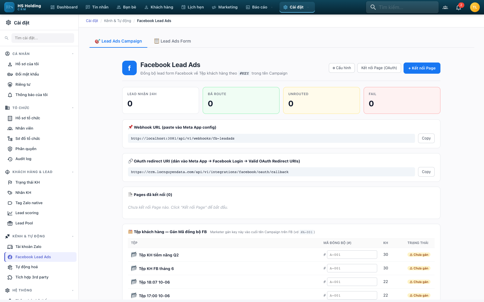
Task: Open Bạn bè in top navigation
Action: (126, 7)
